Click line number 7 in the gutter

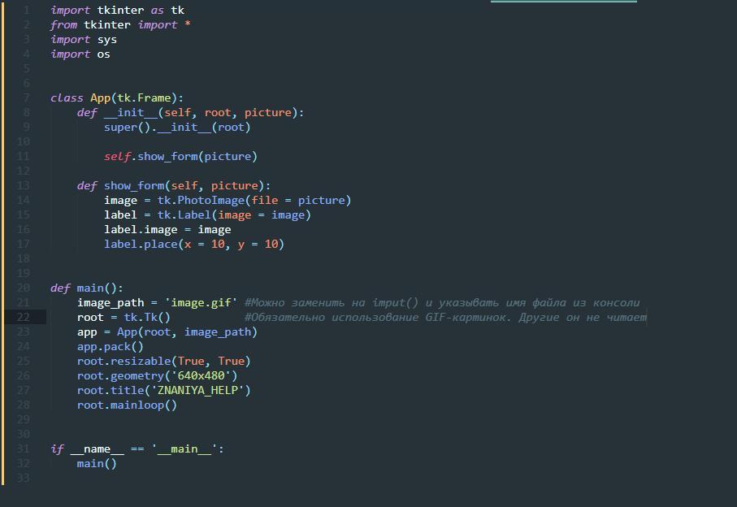coord(26,97)
